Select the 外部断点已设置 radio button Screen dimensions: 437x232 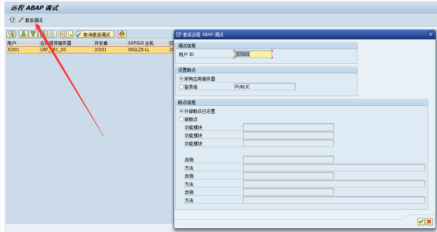pos(181,111)
